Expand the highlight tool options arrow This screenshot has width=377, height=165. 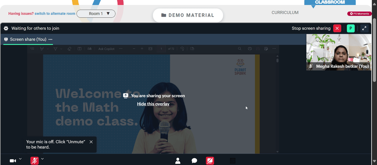(x=48, y=49)
